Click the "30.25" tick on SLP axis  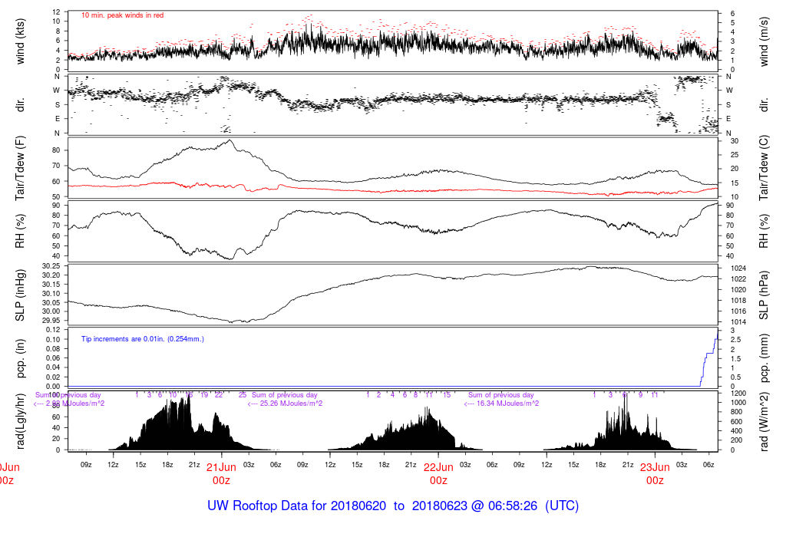coord(51,266)
